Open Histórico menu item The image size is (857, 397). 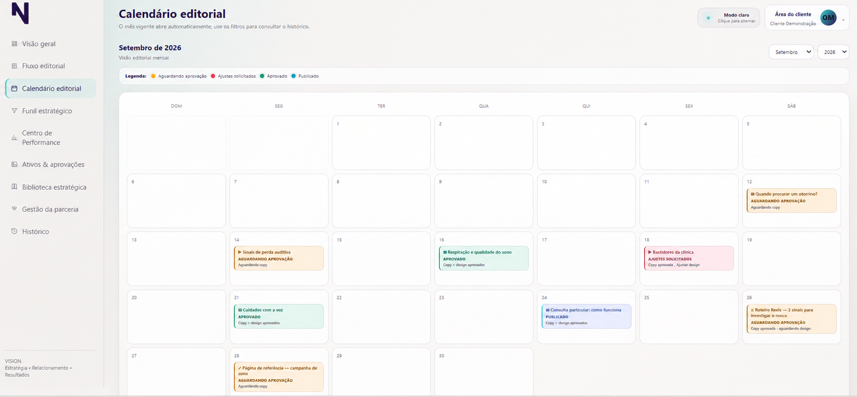coord(51,232)
